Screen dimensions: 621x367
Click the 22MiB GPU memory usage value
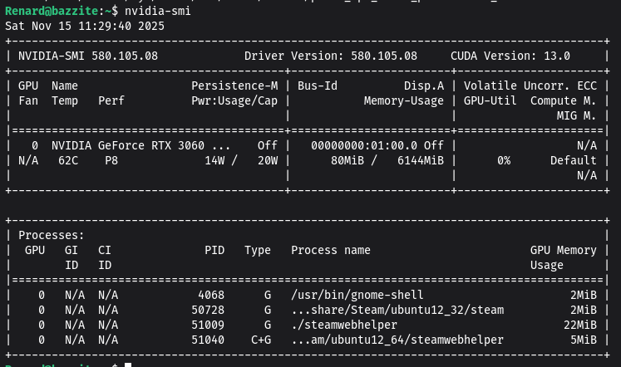pos(580,325)
